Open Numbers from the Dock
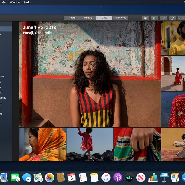The height and width of the screenshot is (185, 185). click(x=153, y=178)
